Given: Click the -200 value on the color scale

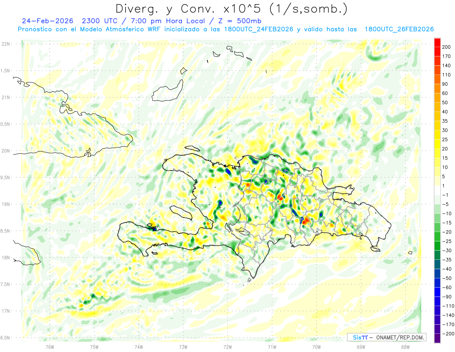Looking at the screenshot, I should click(449, 334).
